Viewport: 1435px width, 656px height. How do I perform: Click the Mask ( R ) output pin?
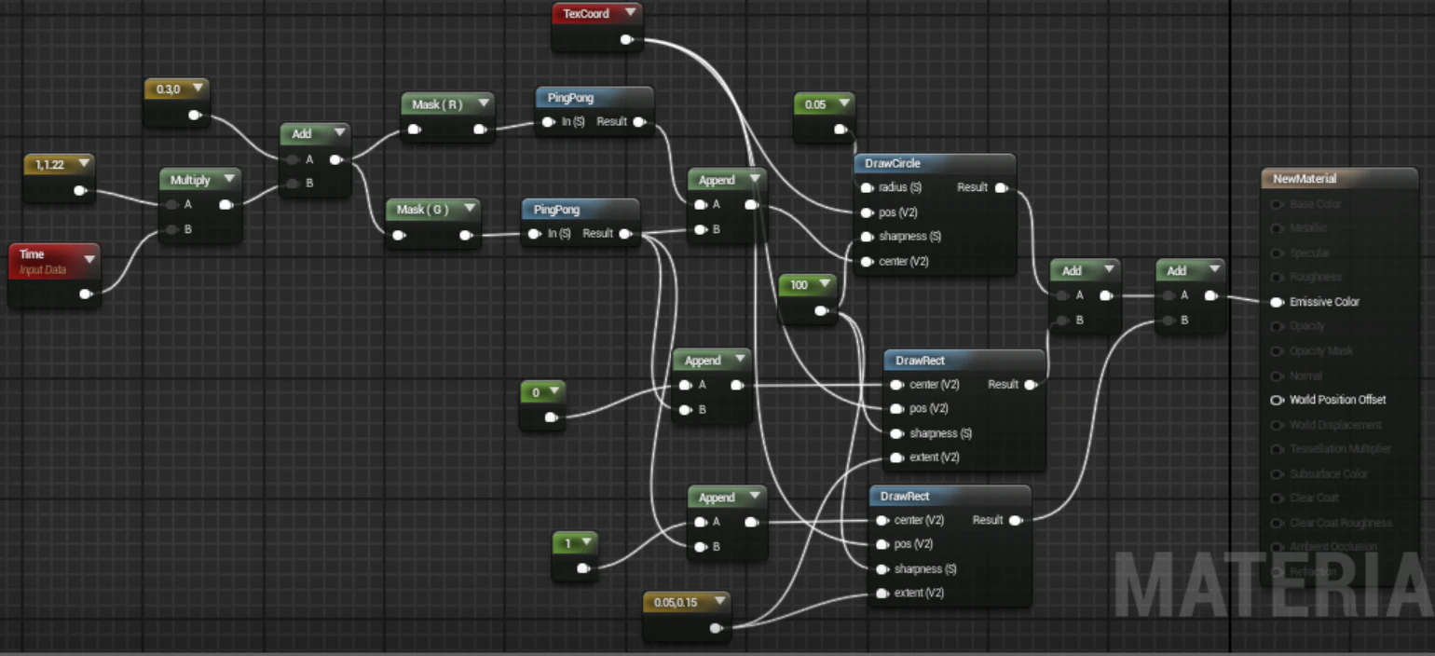pyautogui.click(x=479, y=130)
